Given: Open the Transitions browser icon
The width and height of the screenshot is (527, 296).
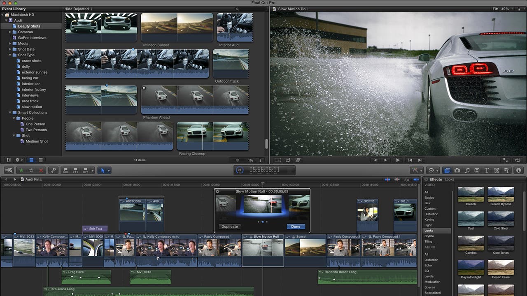Looking at the screenshot, I should [x=477, y=170].
